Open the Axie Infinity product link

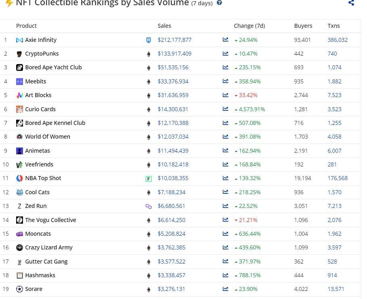pos(41,40)
